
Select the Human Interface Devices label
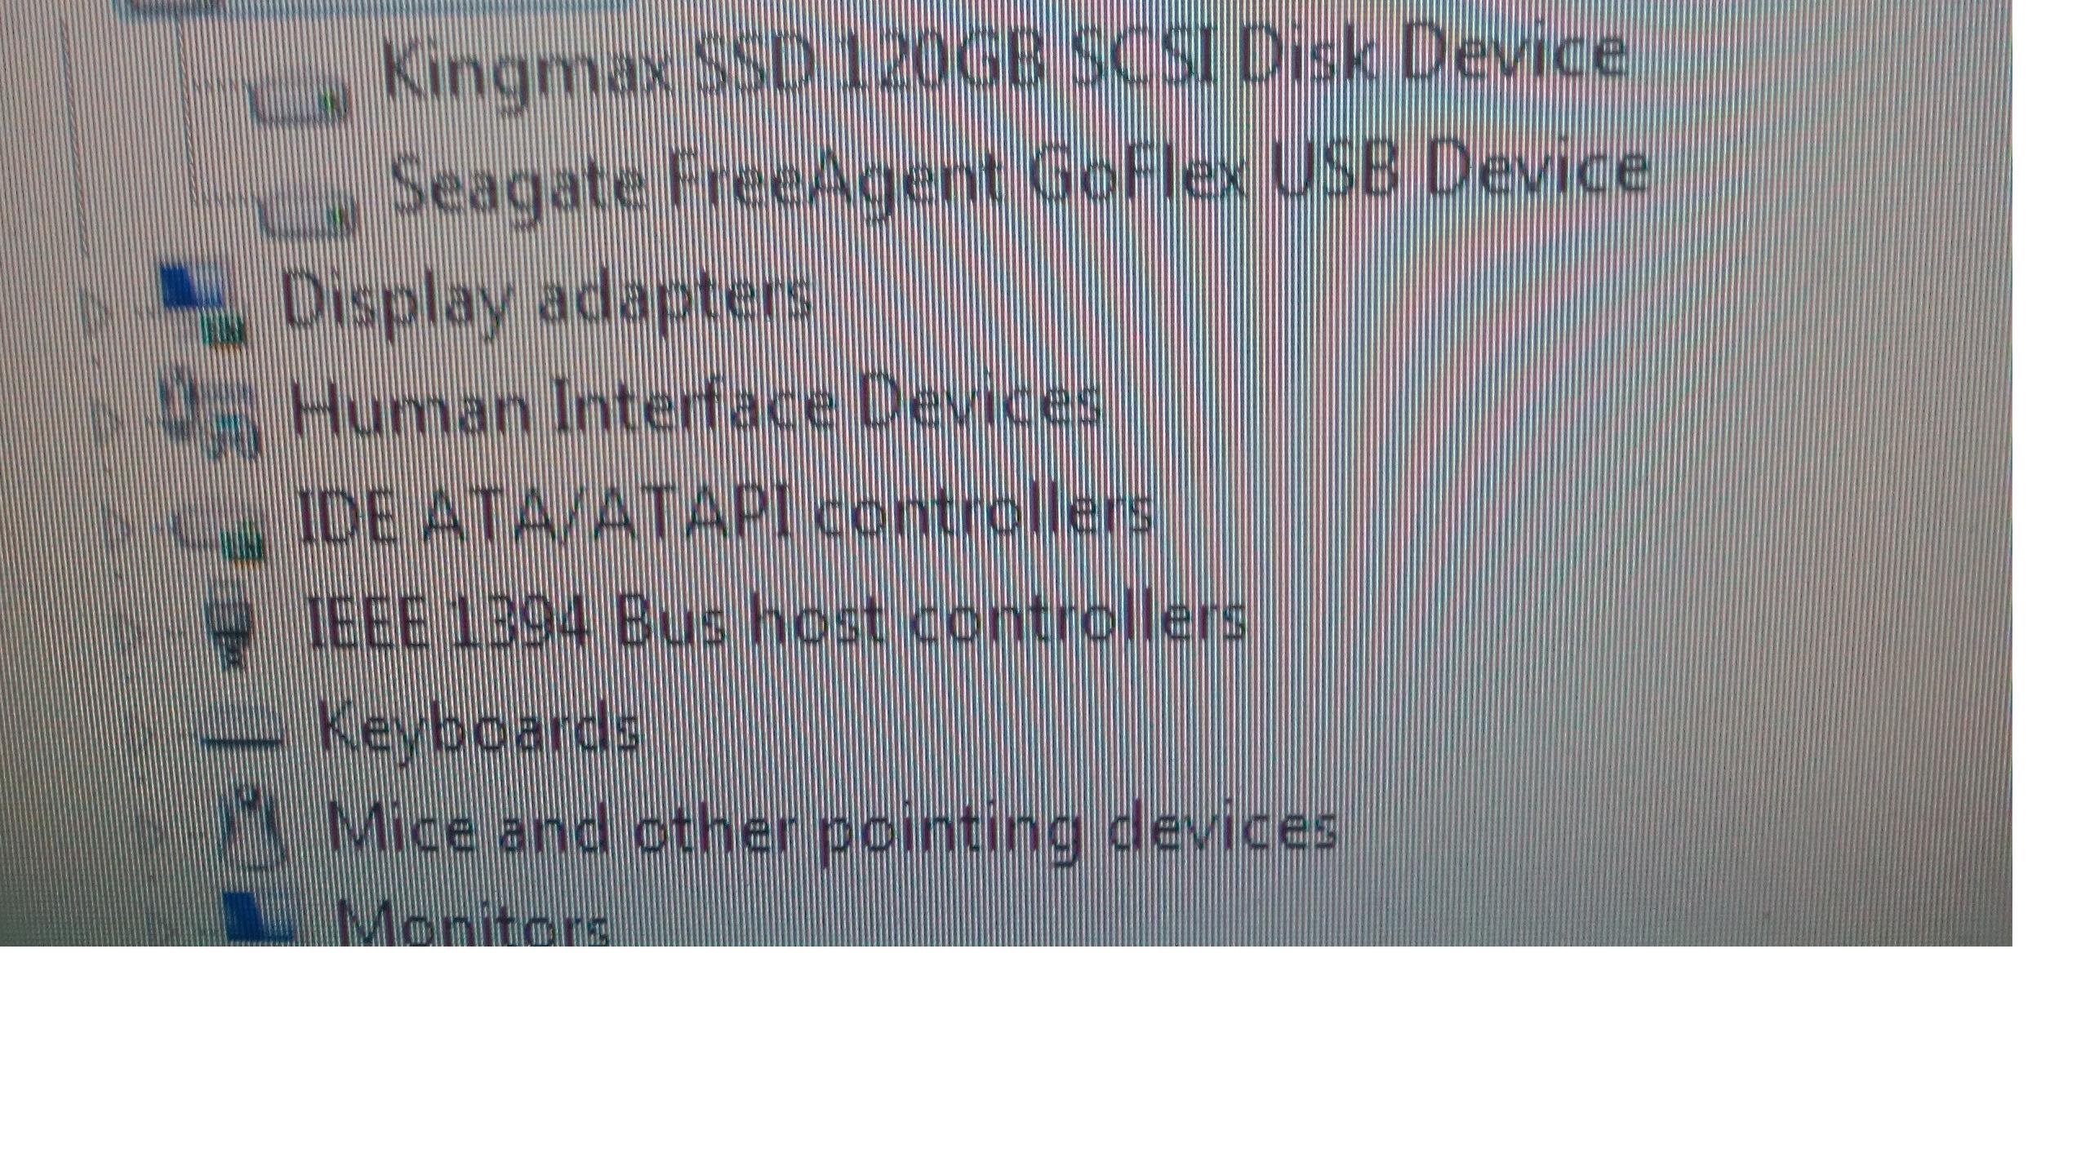[x=696, y=406]
